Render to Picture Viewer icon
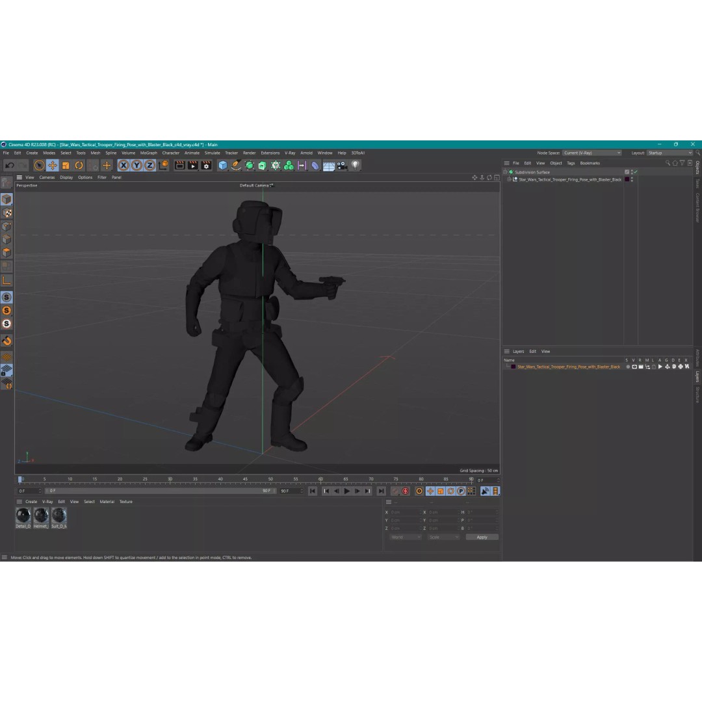This screenshot has width=702, height=702. (193, 165)
